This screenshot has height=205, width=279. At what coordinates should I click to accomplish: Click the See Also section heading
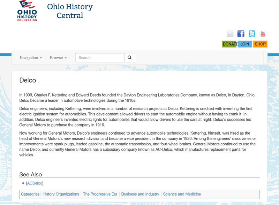31,174
